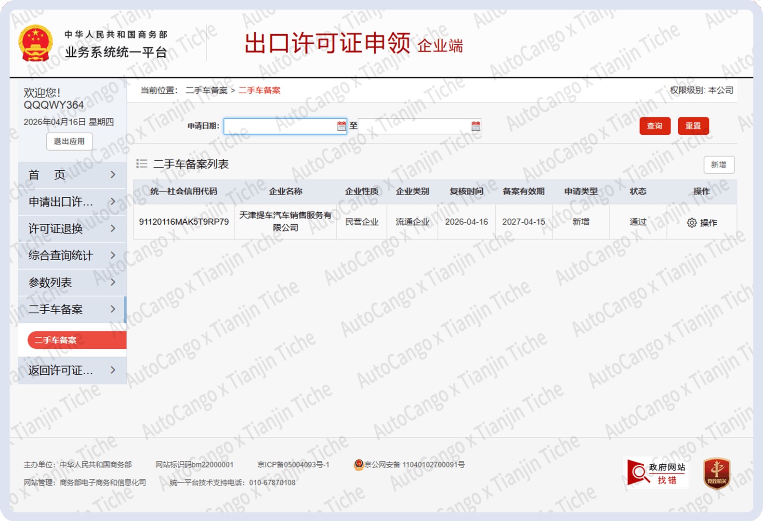Click the 企业性质 column header
The height and width of the screenshot is (521, 763).
pos(362,191)
